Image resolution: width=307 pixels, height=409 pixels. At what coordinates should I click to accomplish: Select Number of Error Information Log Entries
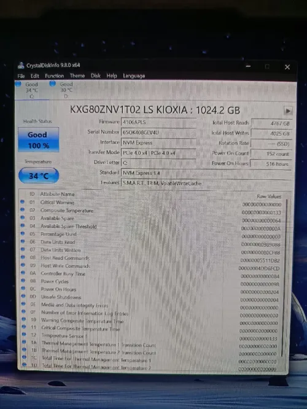click(85, 313)
